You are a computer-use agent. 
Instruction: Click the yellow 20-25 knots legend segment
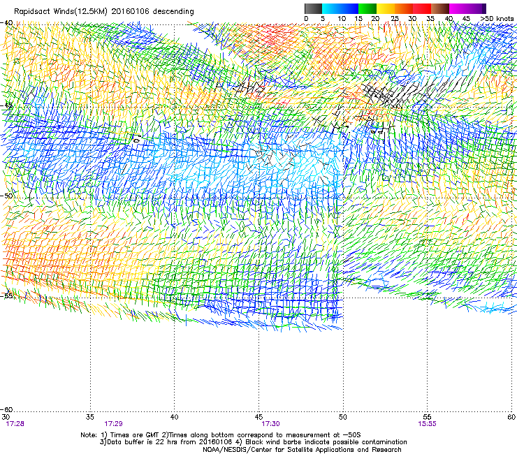click(x=386, y=8)
